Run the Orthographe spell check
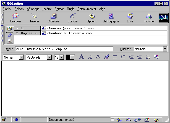This screenshot has width=170, height=123. point(111,16)
